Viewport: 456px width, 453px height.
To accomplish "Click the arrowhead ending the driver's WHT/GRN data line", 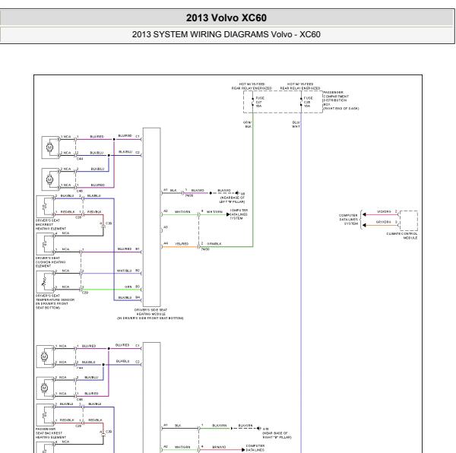I will (228, 214).
